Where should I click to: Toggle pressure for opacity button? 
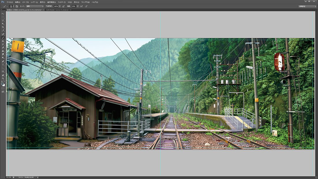64,6
